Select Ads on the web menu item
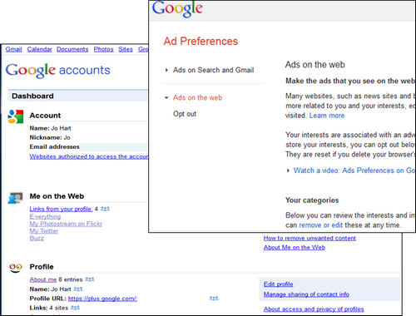 coord(197,97)
